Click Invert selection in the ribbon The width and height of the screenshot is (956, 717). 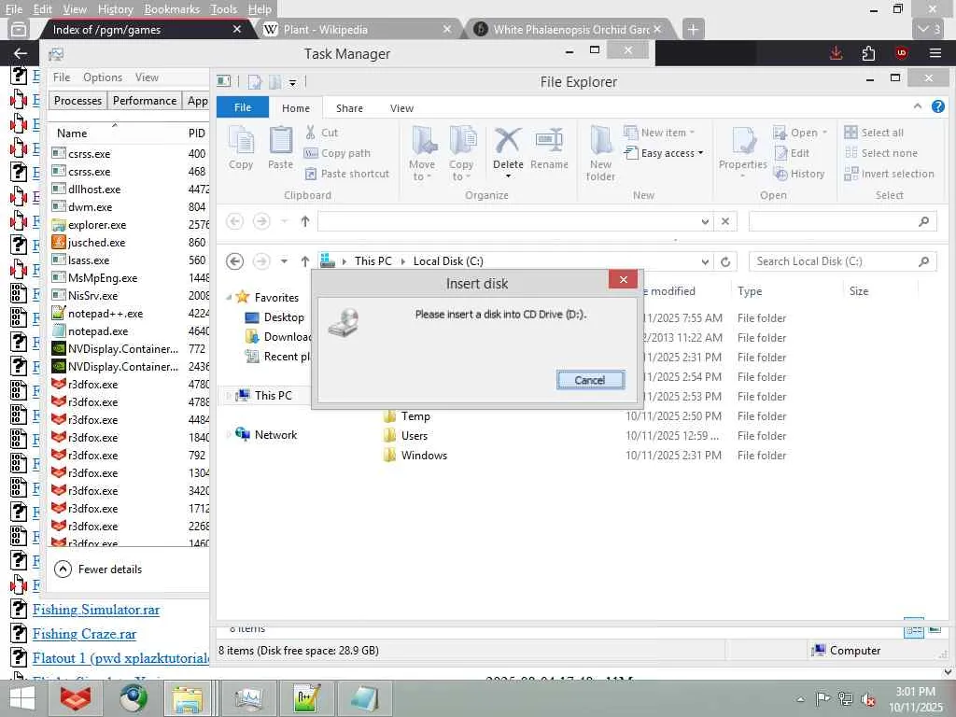point(889,174)
